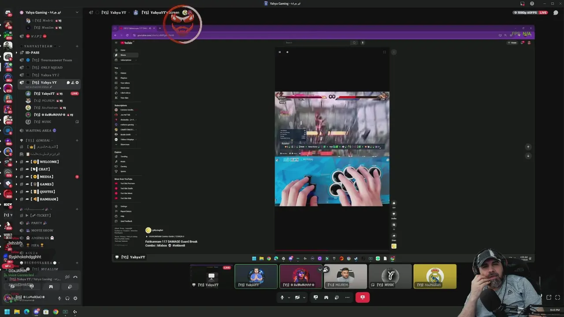This screenshot has width=564, height=317.
Task: Expand WELCOME channel threads arrow
Action: point(16,162)
